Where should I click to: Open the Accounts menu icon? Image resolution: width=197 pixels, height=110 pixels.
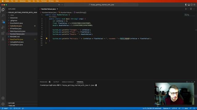pos(3,98)
